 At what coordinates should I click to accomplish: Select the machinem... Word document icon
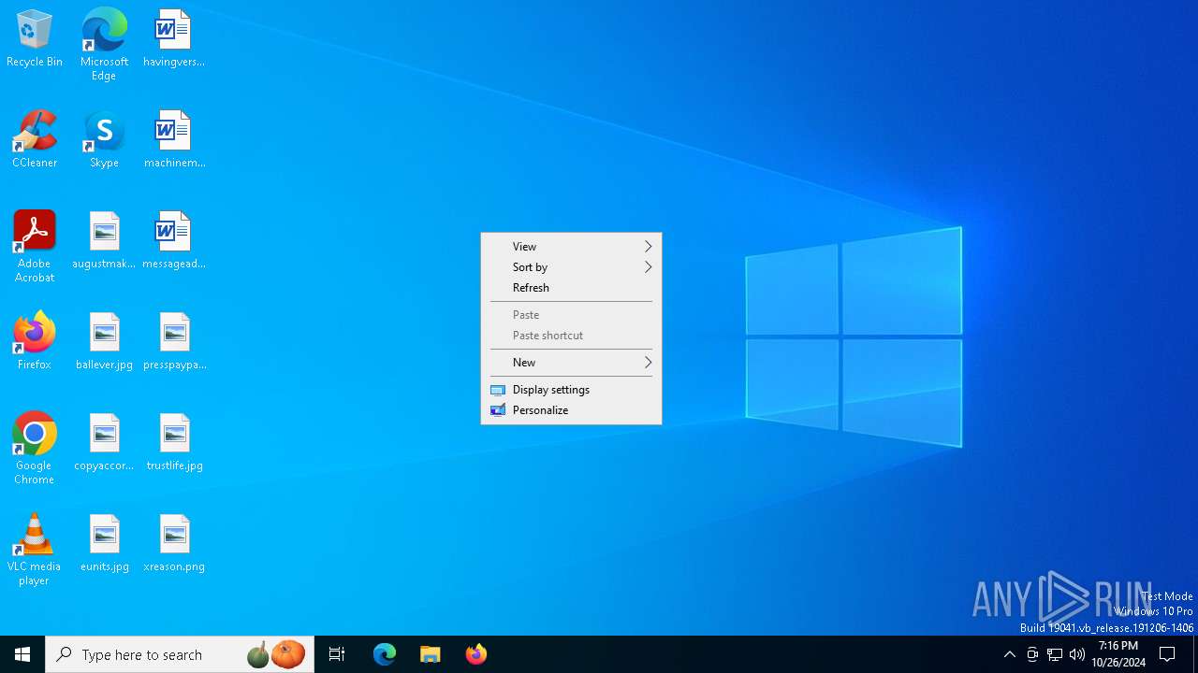click(174, 140)
